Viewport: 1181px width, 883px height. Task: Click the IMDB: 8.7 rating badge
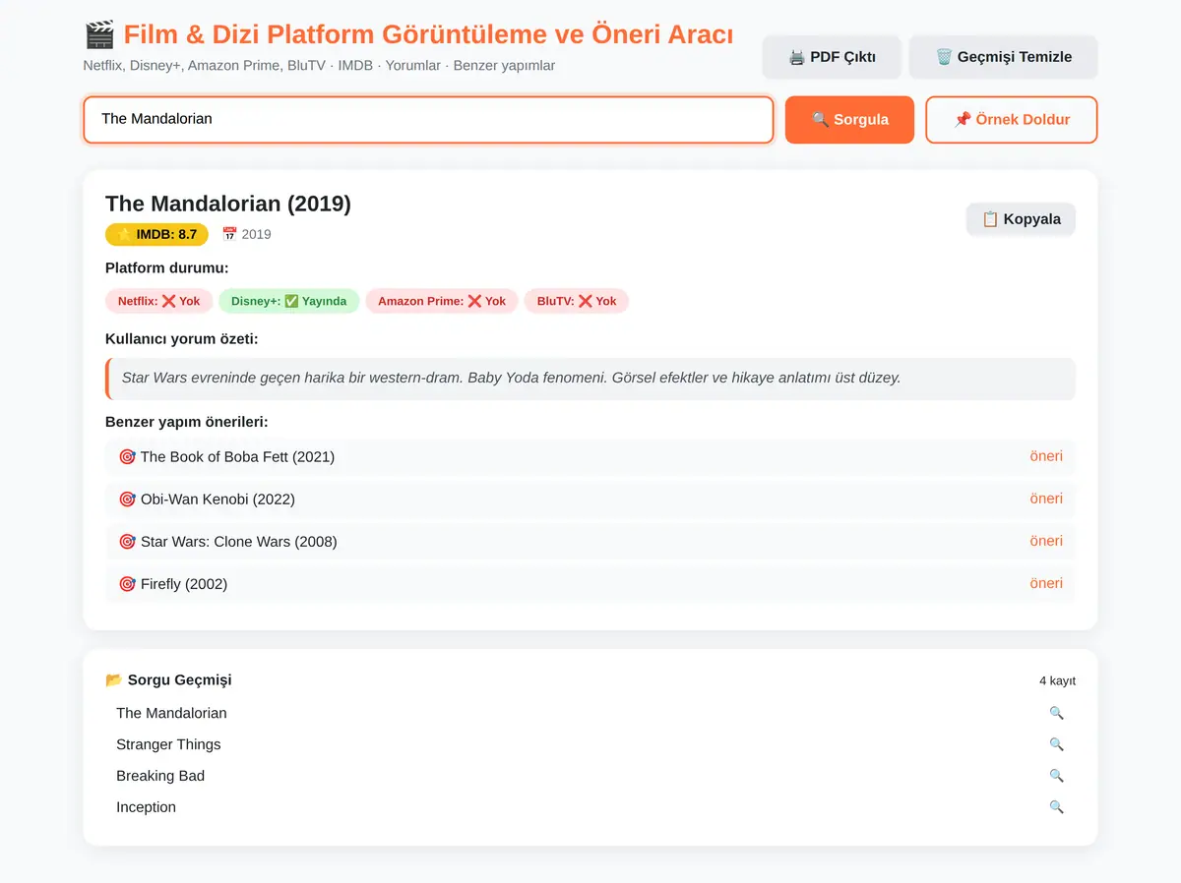click(156, 234)
